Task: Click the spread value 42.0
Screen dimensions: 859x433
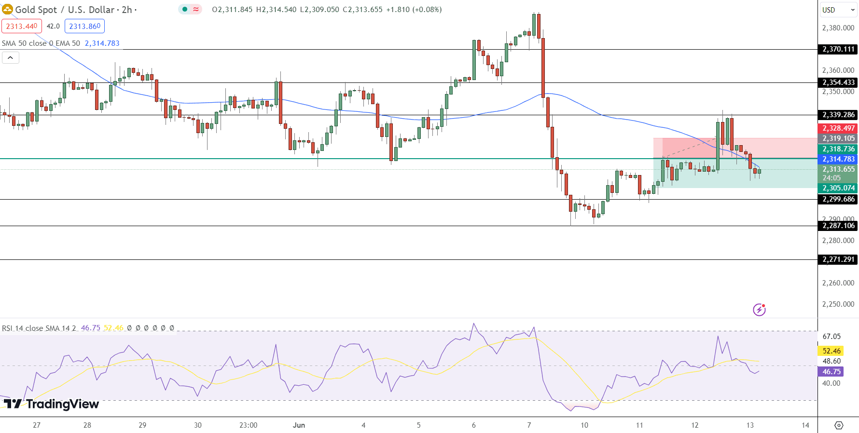Action: click(53, 27)
